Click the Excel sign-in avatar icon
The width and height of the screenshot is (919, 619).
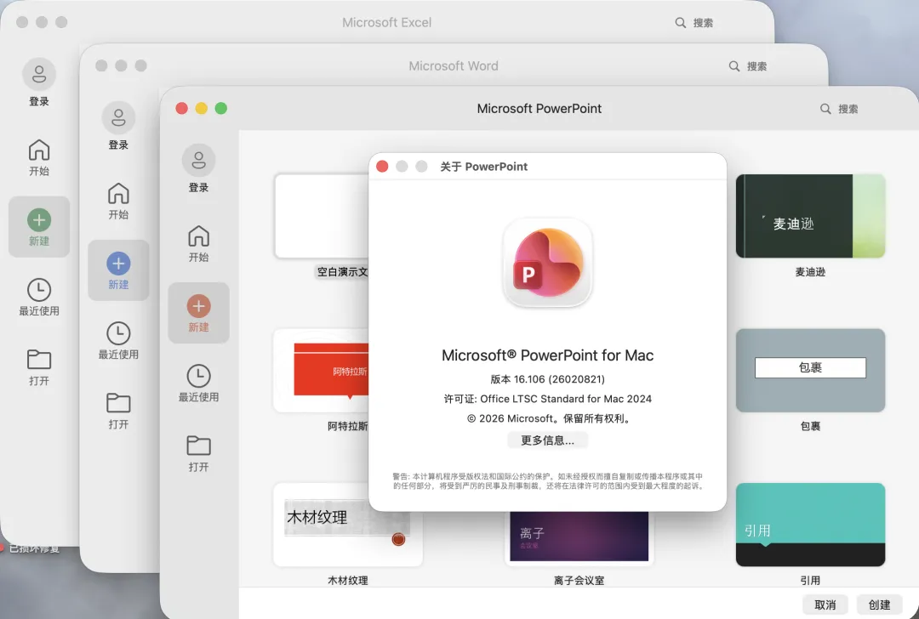pos(39,74)
